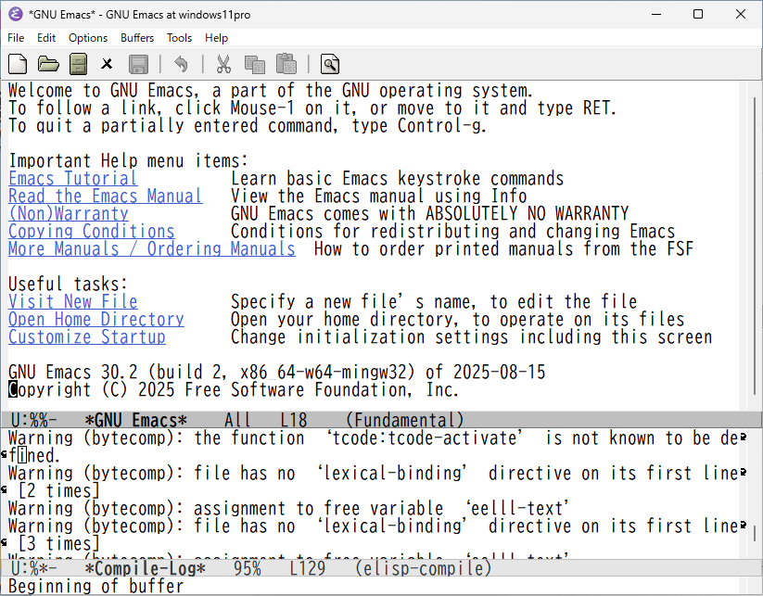Click the U:%%- status in upper mode line
The height and width of the screenshot is (596, 763).
tap(33, 420)
